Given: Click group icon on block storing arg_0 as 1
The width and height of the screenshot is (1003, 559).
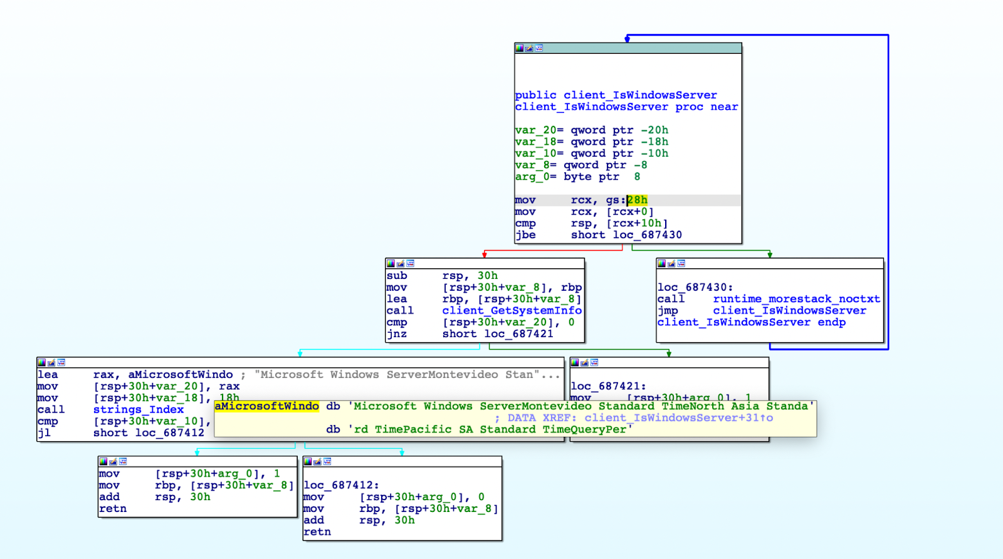Looking at the screenshot, I should [123, 462].
